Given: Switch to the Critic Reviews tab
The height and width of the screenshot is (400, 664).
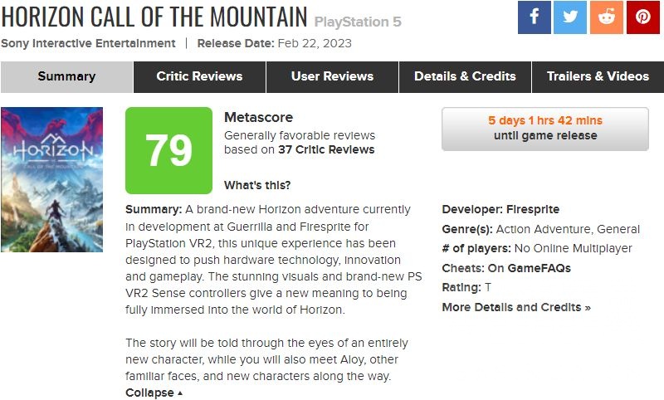Looking at the screenshot, I should pyautogui.click(x=199, y=76).
